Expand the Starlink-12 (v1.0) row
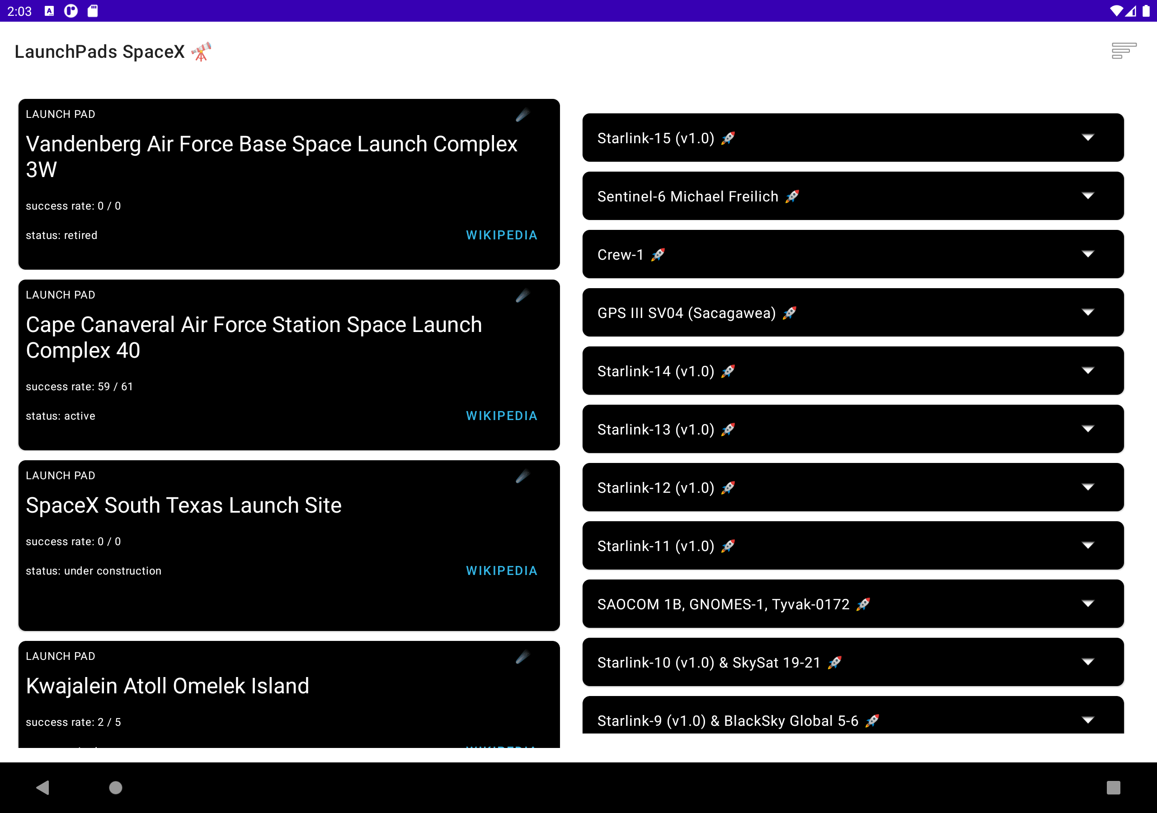 coord(1087,487)
